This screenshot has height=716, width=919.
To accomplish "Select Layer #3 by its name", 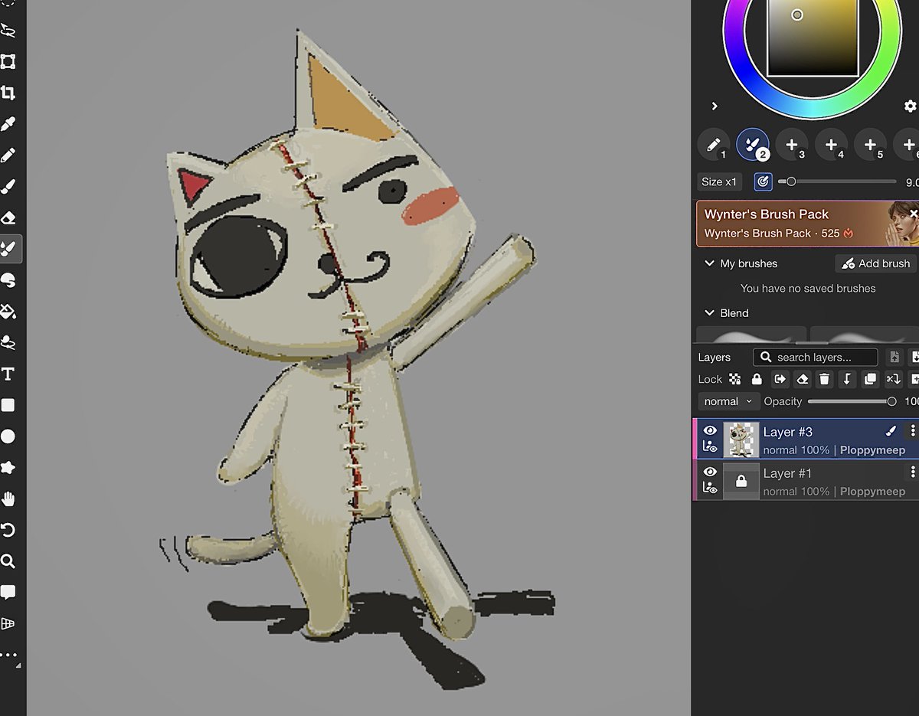I will click(787, 432).
